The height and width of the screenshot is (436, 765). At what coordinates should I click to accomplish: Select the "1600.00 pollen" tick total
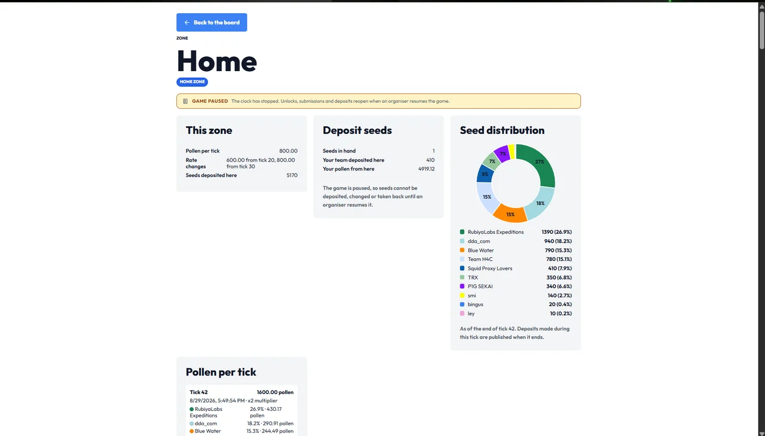click(275, 392)
